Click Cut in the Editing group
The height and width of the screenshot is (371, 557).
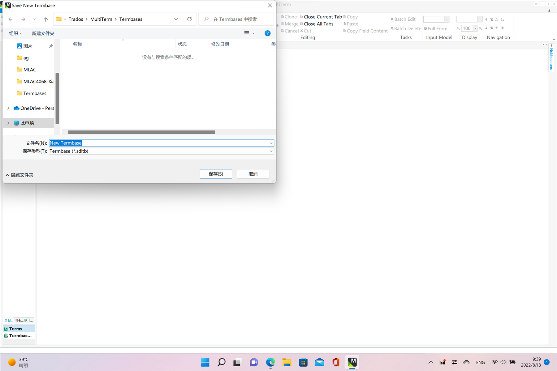(305, 31)
